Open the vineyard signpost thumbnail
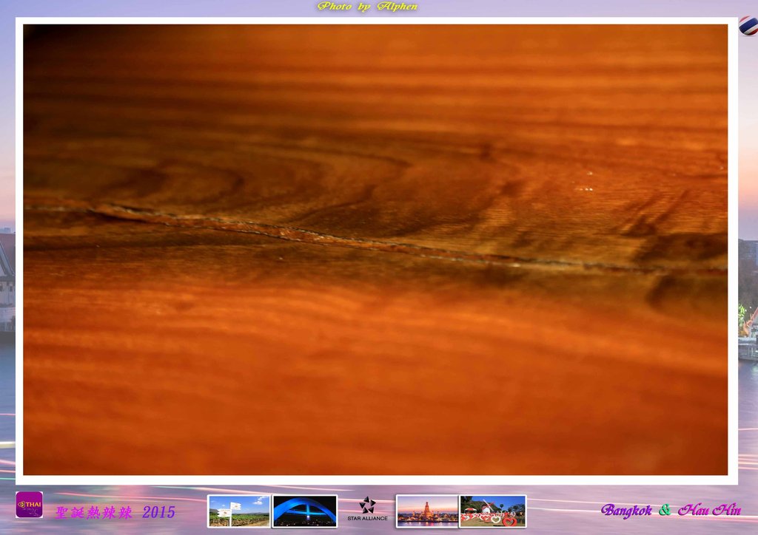Viewport: 758px width, 535px height. click(x=239, y=511)
